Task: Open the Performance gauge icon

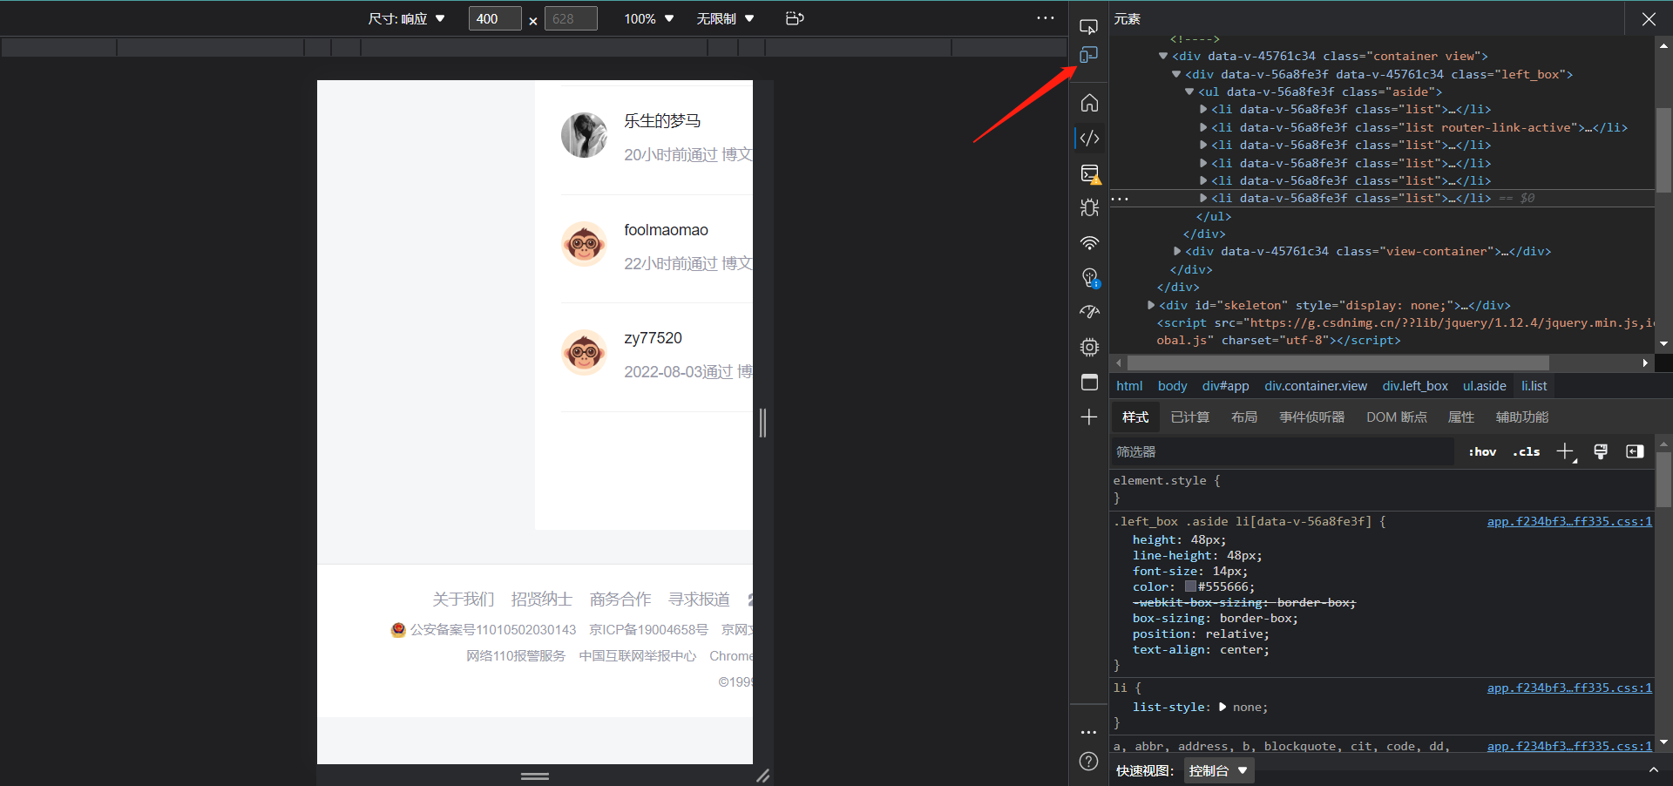Action: [x=1089, y=312]
